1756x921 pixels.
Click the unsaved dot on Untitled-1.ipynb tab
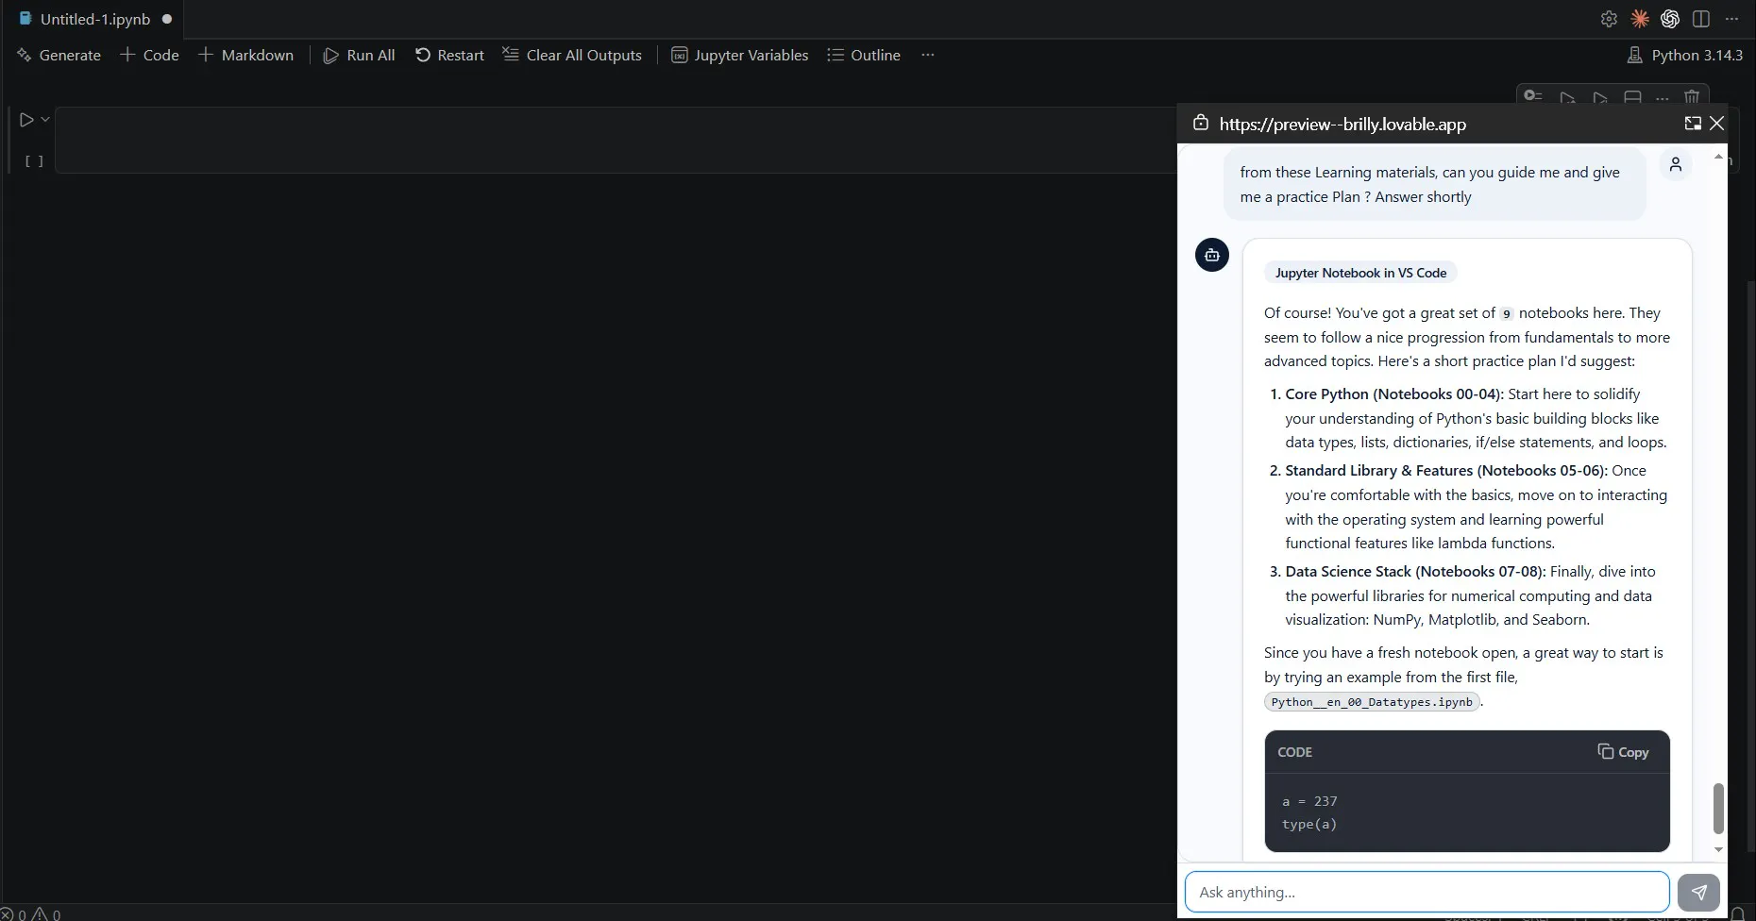coord(167,19)
